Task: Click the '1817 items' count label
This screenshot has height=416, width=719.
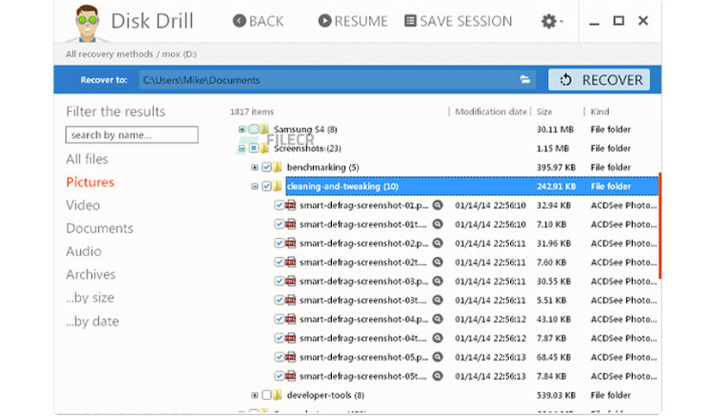Action: point(252,112)
